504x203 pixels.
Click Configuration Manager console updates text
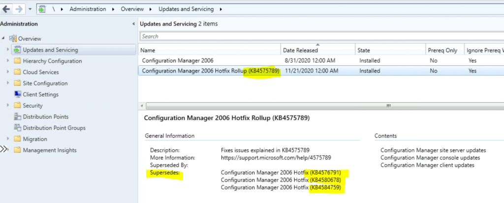pos(430,157)
